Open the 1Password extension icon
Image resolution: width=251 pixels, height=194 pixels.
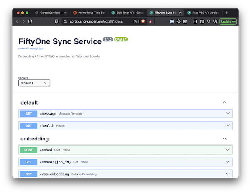pyautogui.click(x=172, y=21)
